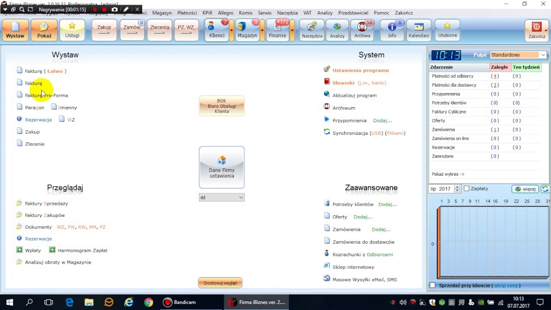Image resolution: width=551 pixels, height=310 pixels.
Task: Expand the Klienci dropdown arrow
Action: pos(231,31)
